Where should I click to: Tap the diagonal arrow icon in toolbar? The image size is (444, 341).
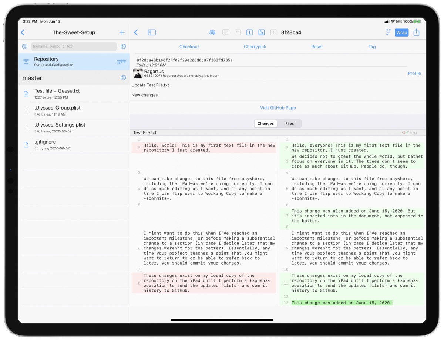261,32
